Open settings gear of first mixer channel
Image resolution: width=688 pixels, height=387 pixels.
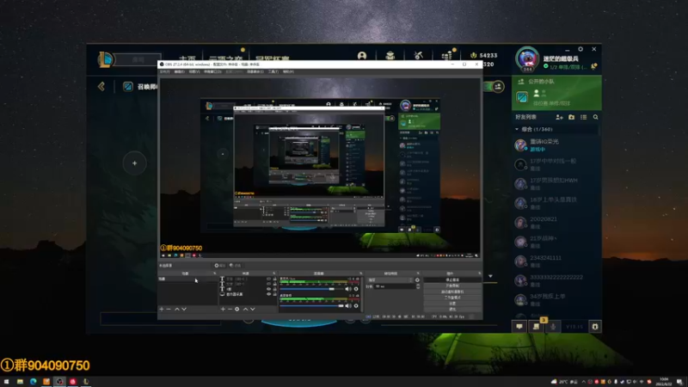point(356,289)
